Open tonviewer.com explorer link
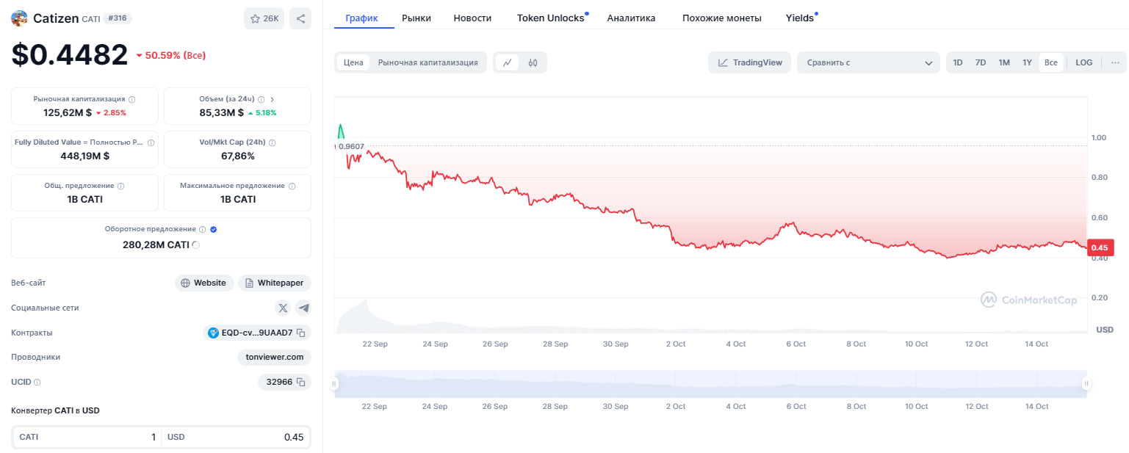The height and width of the screenshot is (453, 1129). point(275,358)
